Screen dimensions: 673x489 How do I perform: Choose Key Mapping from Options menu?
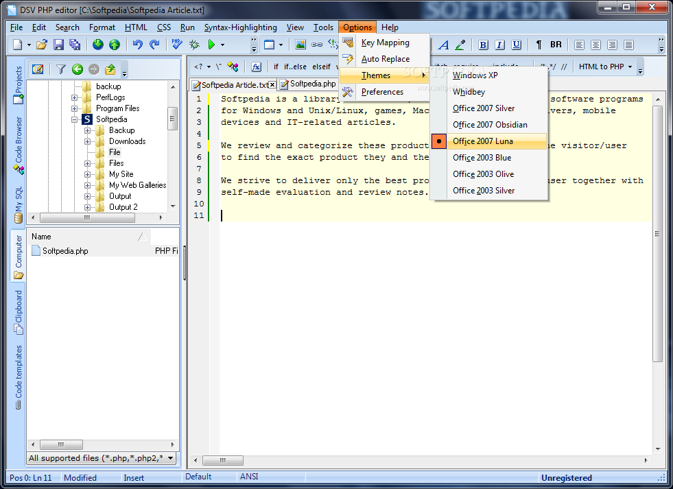click(x=385, y=43)
